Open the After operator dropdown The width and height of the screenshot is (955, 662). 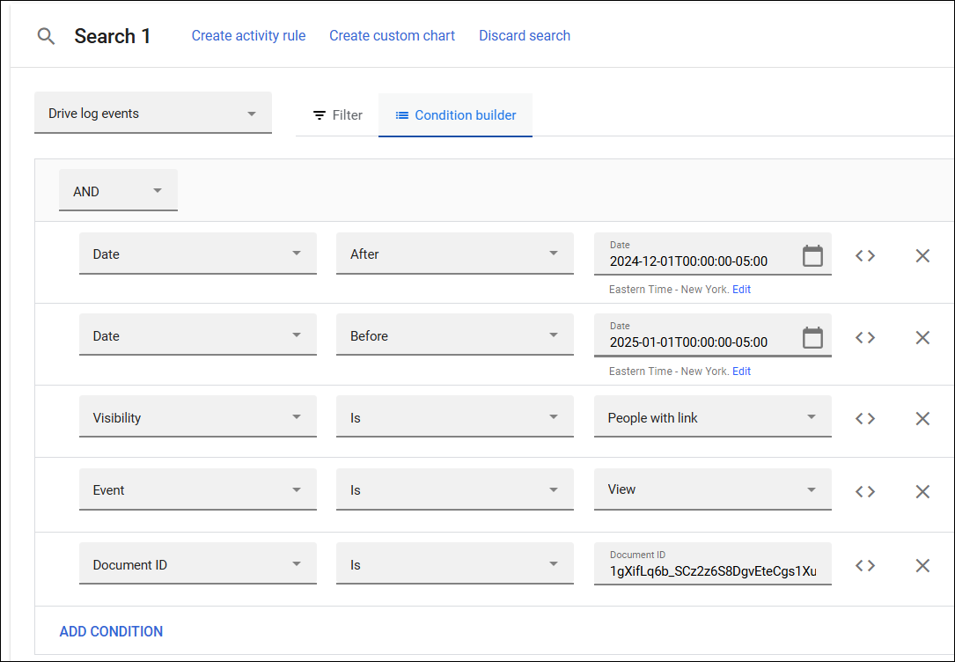pyautogui.click(x=454, y=254)
